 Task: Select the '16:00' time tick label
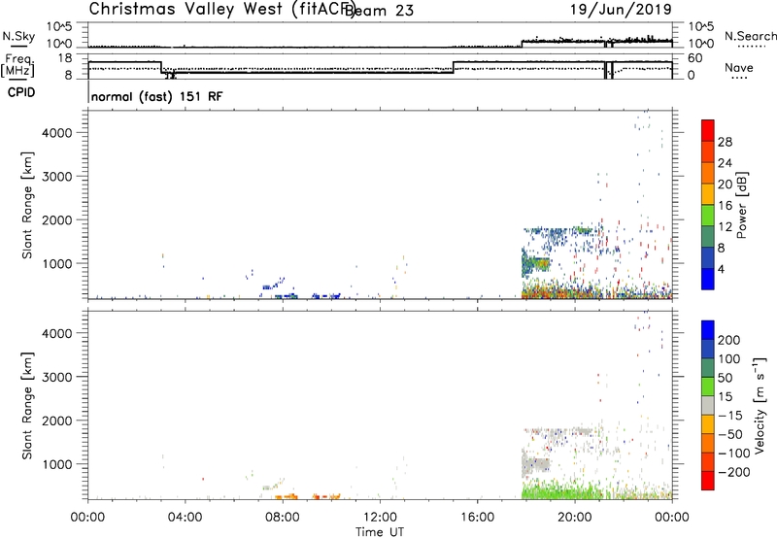pyautogui.click(x=477, y=518)
